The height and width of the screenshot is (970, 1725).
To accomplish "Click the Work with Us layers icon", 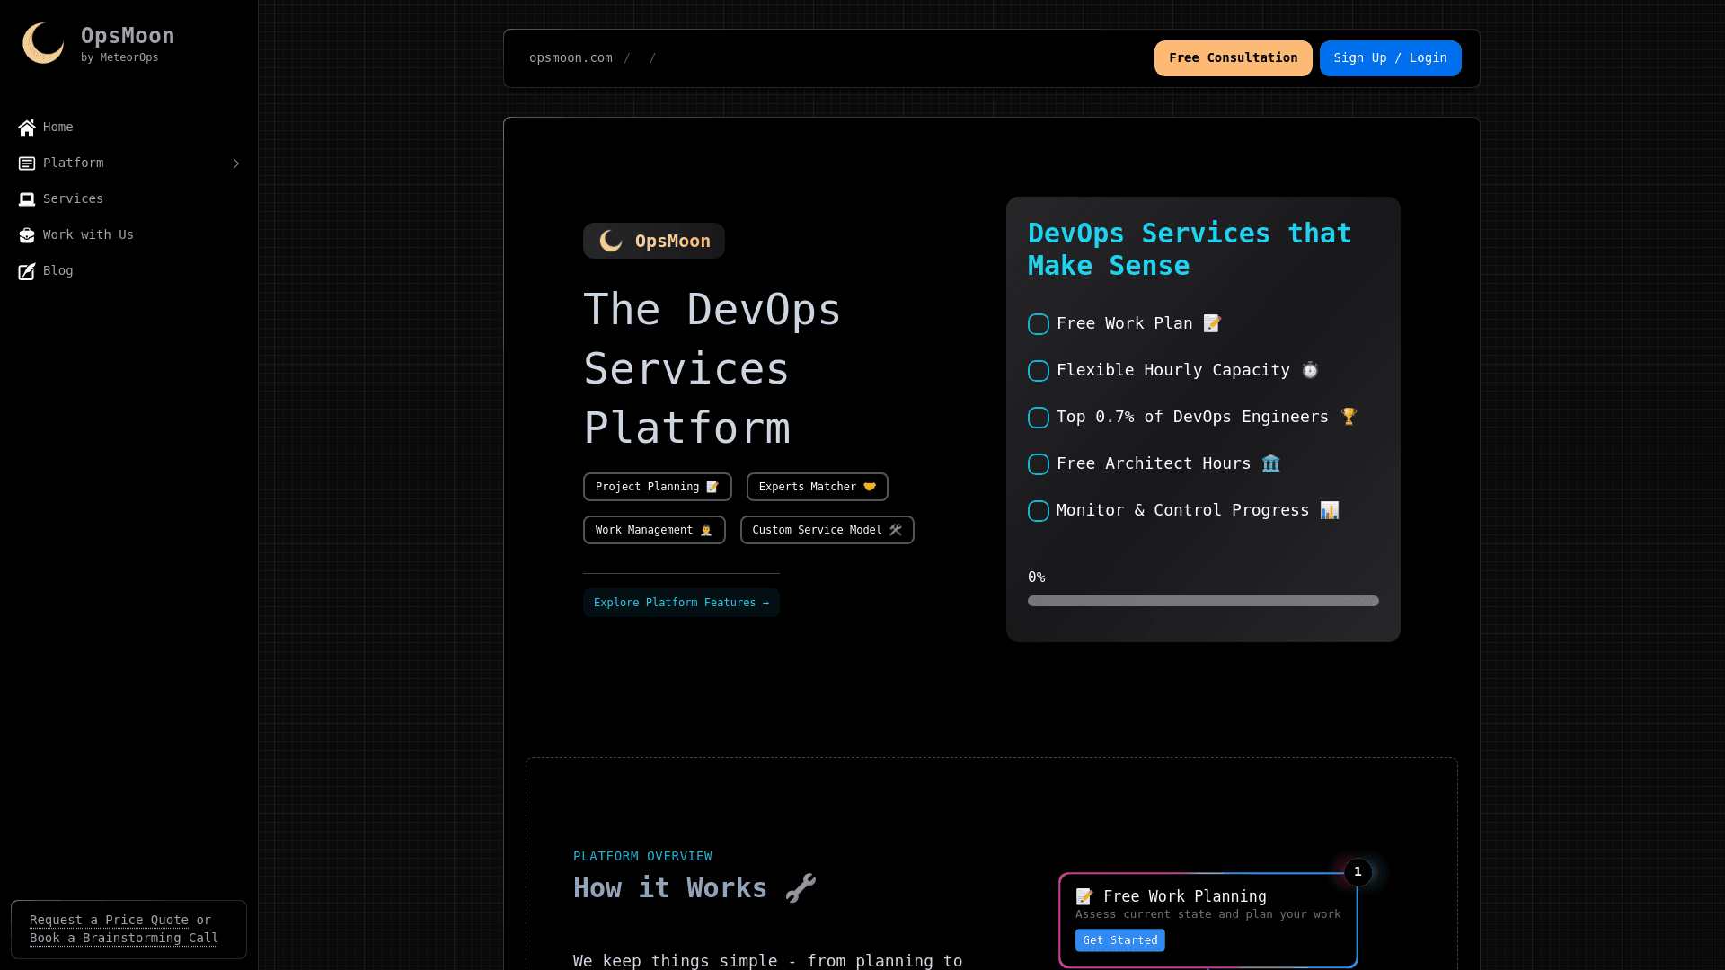I will 27,235.
